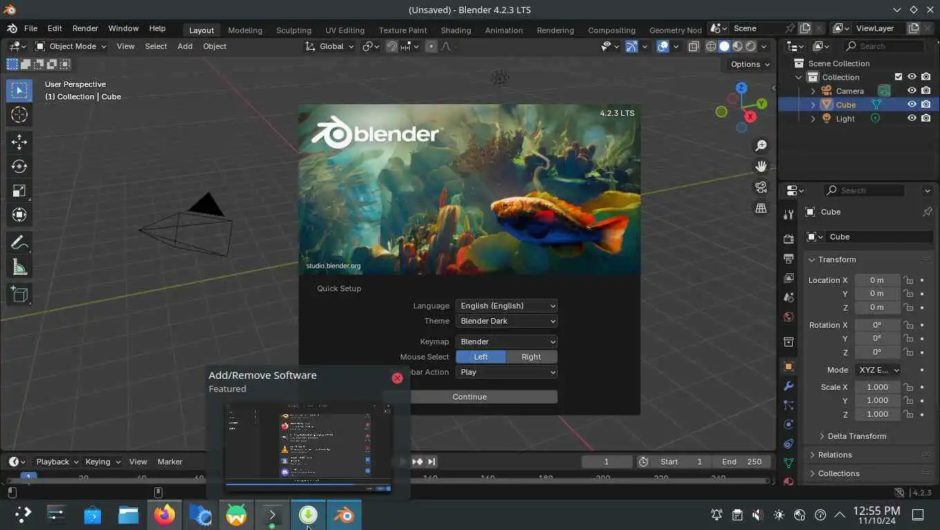Open the Render properties tab
940x530 pixels.
coord(789,239)
